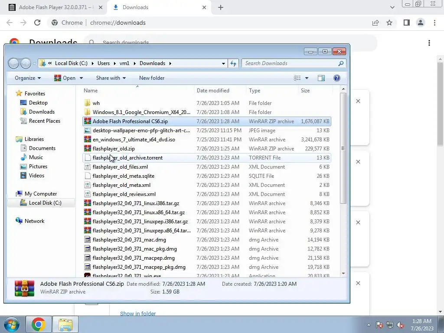The image size is (444, 333).
Task: Select the en_windows_7_ultimate_x64_dvd.iso archive icon
Action: [88, 139]
